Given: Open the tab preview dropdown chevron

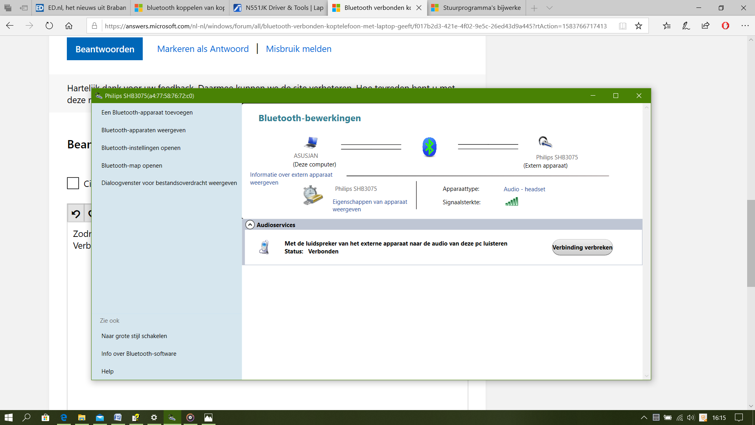Looking at the screenshot, I should pyautogui.click(x=549, y=8).
